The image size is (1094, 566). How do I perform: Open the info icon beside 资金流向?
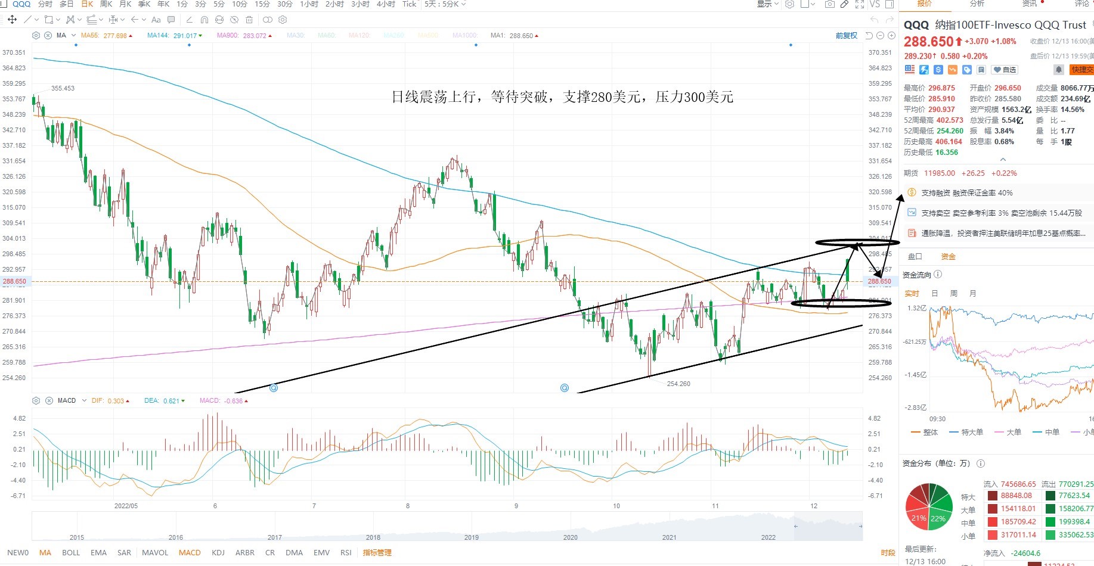938,275
